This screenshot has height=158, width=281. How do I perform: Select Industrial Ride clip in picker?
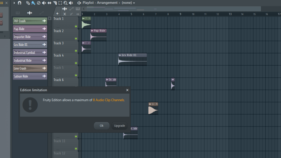(x=30, y=61)
